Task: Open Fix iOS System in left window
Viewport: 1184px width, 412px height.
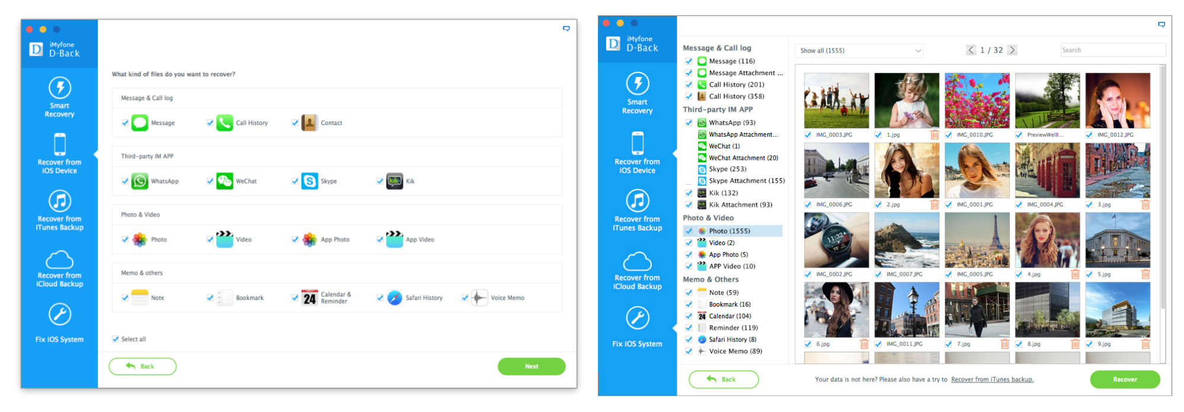Action: 59,323
